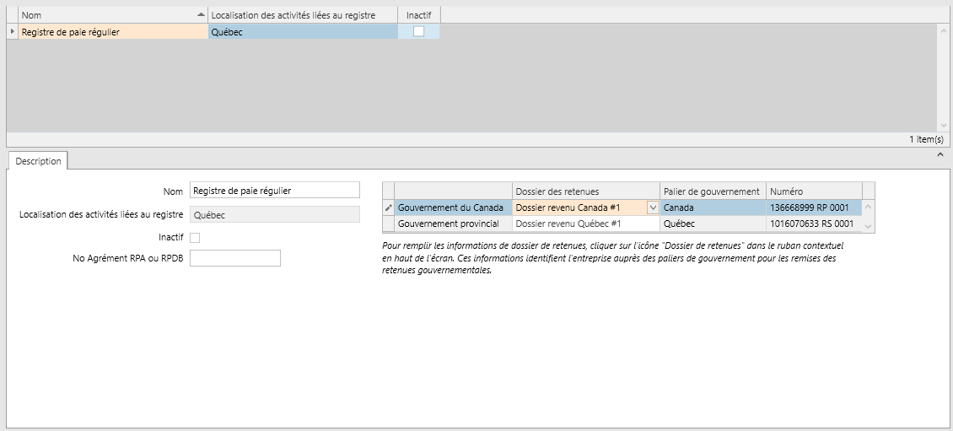
Task: Click the number 1016070633 RS 0001
Action: (811, 224)
